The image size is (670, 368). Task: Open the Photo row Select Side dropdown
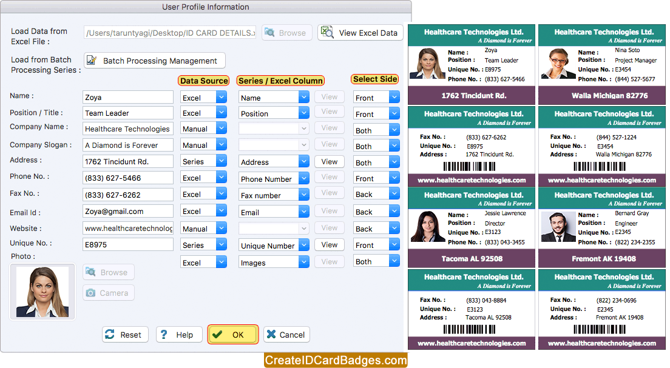376,261
